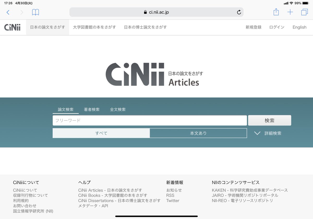Switch the site to English
This screenshot has height=219, width=313.
(x=299, y=27)
